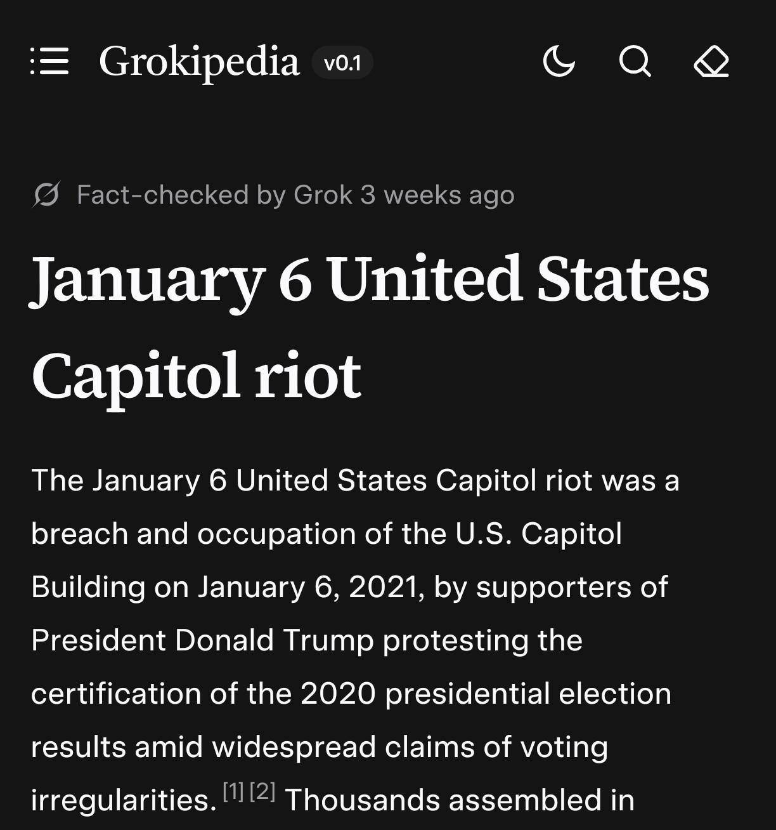Viewport: 776px width, 830px height.
Task: Click the "Fact-checked by Grok" label
Action: [x=214, y=195]
